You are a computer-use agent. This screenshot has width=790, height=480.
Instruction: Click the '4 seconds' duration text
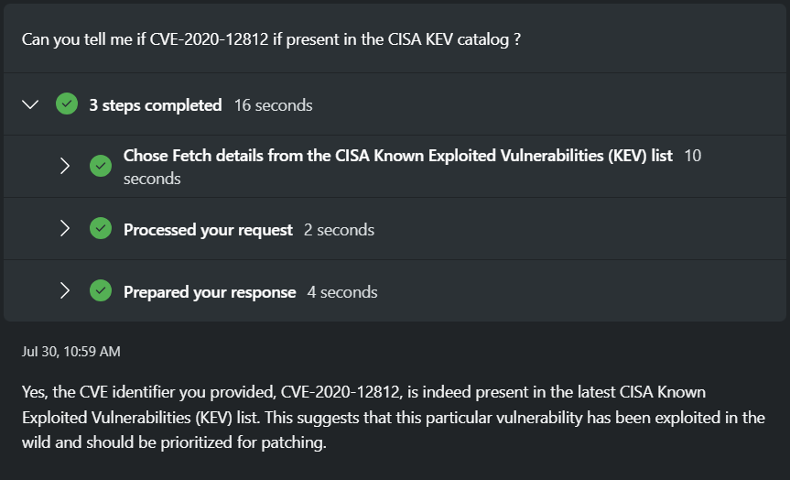click(x=342, y=292)
